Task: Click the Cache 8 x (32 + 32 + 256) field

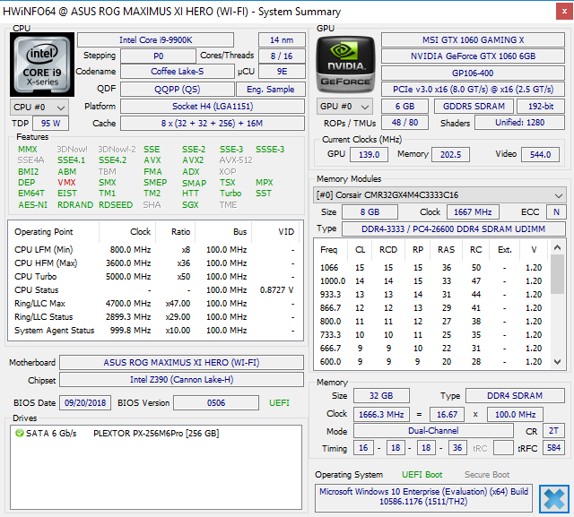Action: tap(213, 124)
